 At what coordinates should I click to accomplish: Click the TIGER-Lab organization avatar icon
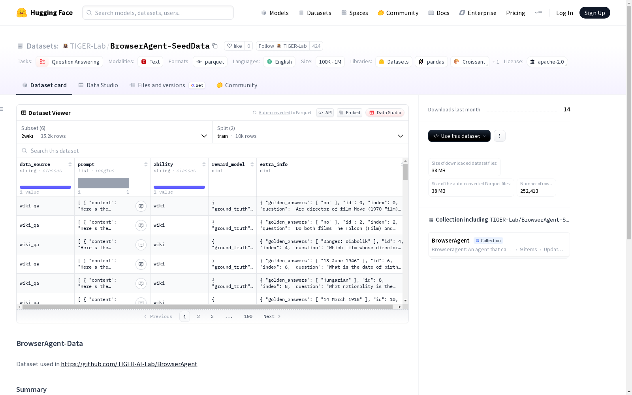(66, 46)
